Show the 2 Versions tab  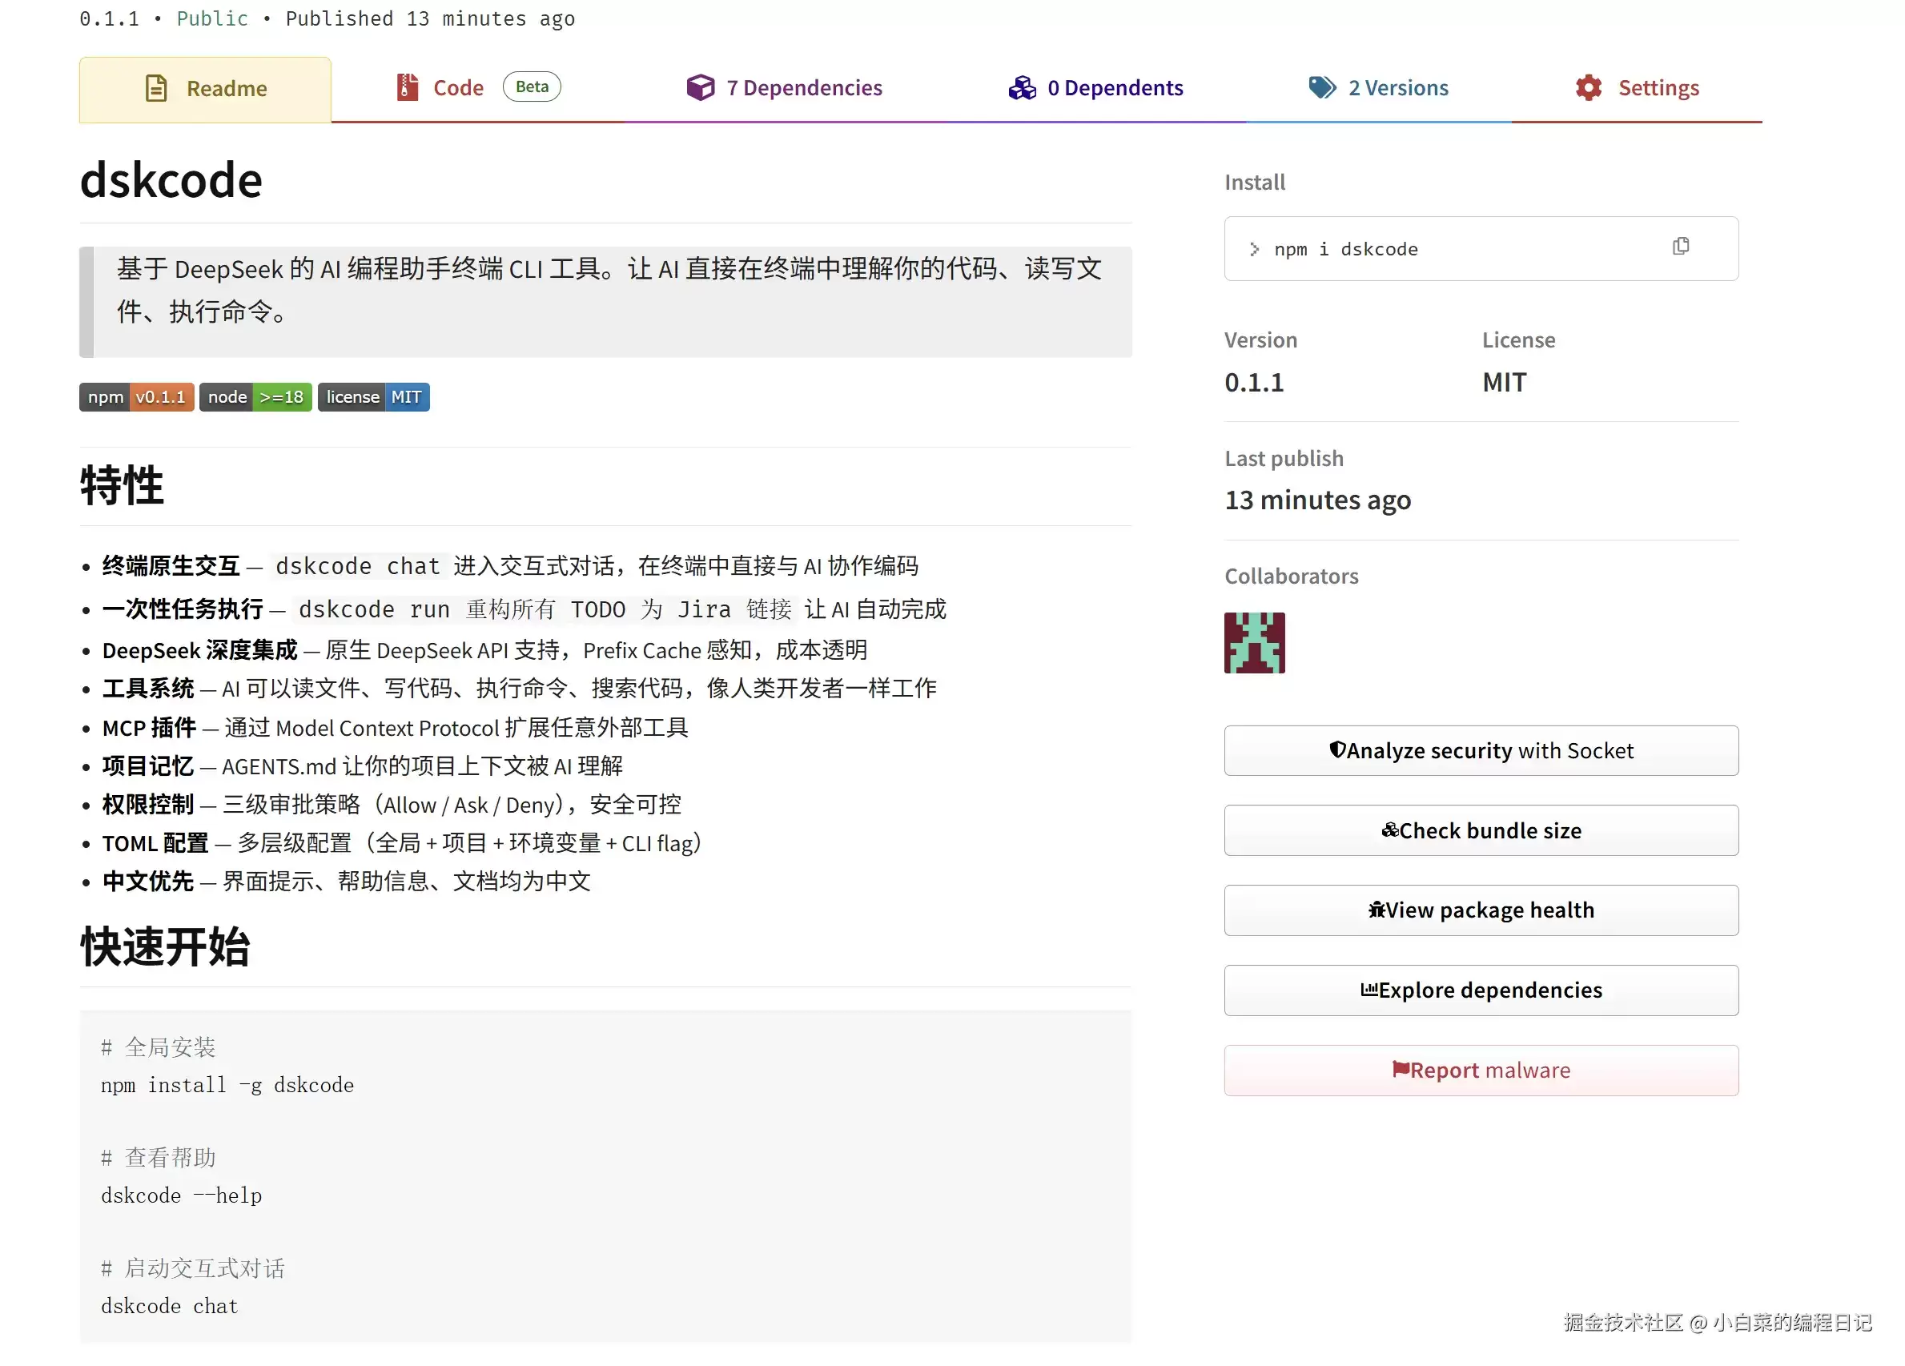(x=1378, y=89)
